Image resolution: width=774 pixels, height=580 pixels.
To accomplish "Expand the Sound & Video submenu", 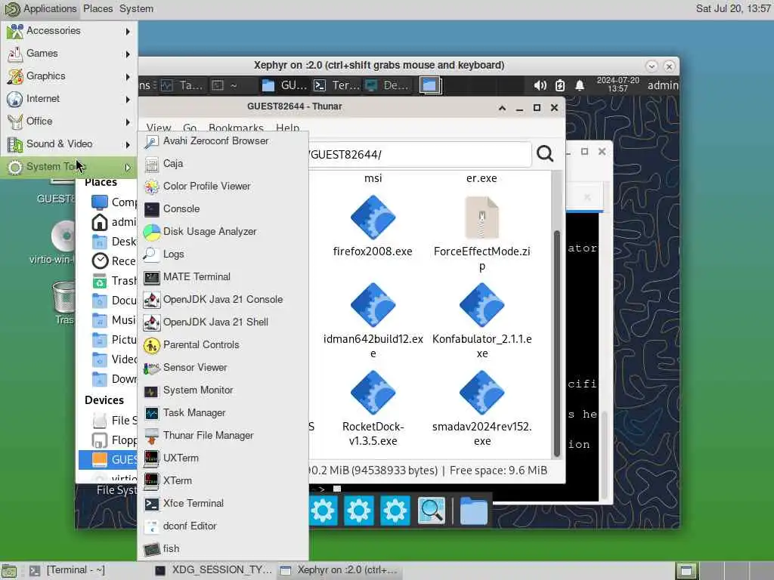I will (x=69, y=144).
